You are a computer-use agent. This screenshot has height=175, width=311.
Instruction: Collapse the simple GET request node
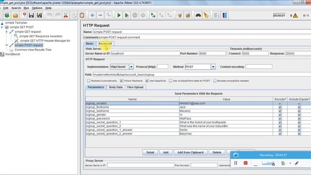7,32
